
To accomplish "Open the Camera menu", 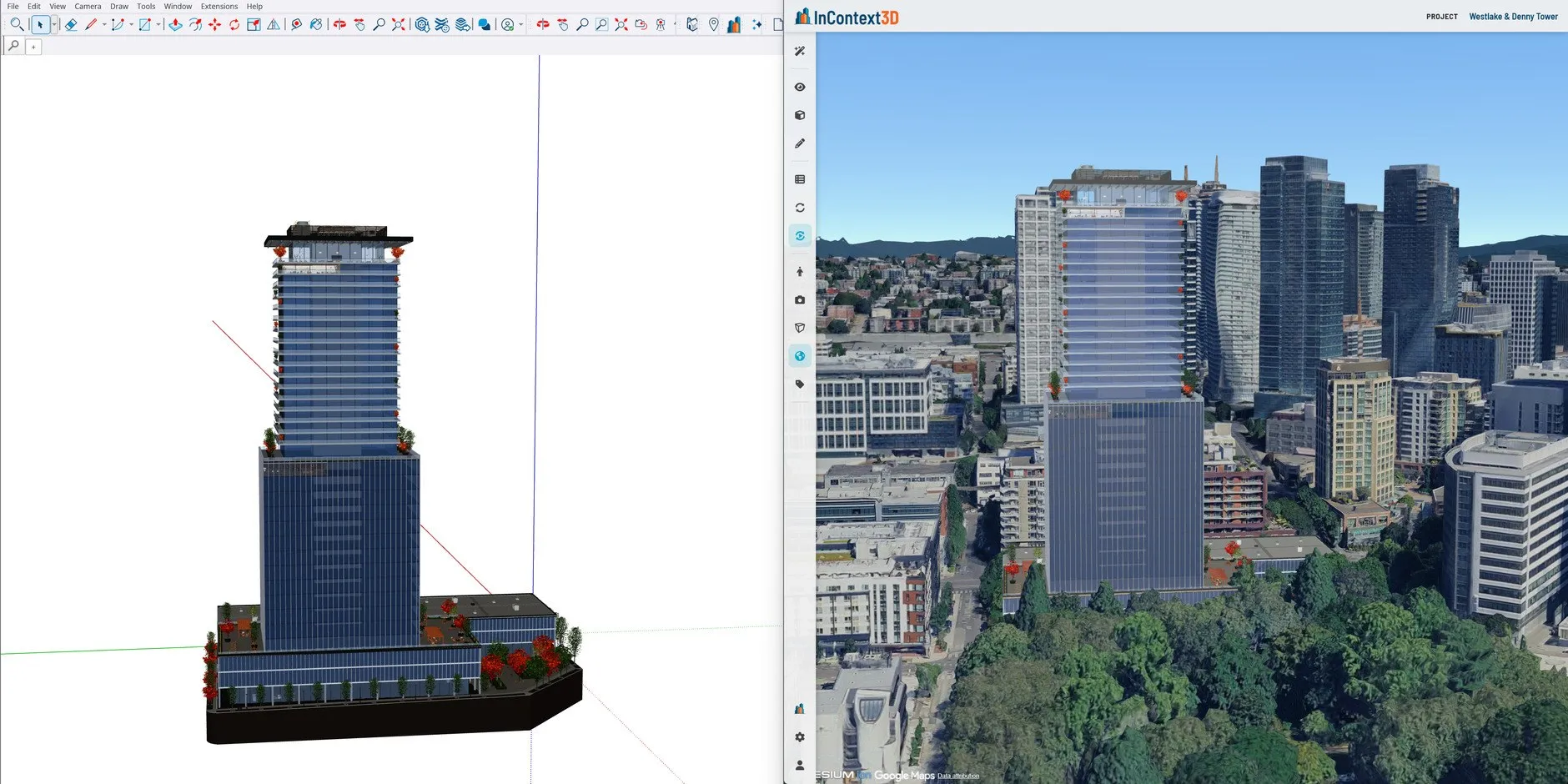I will 88,6.
